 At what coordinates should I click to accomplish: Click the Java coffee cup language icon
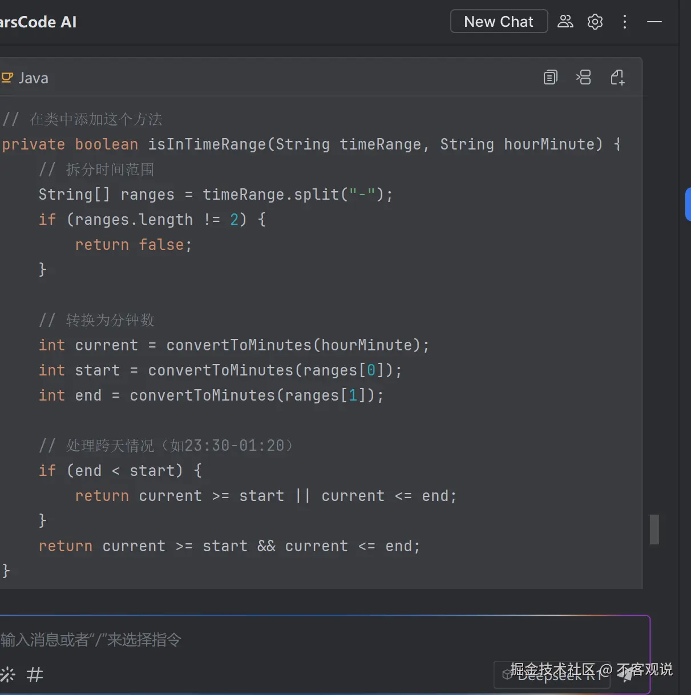coord(7,78)
